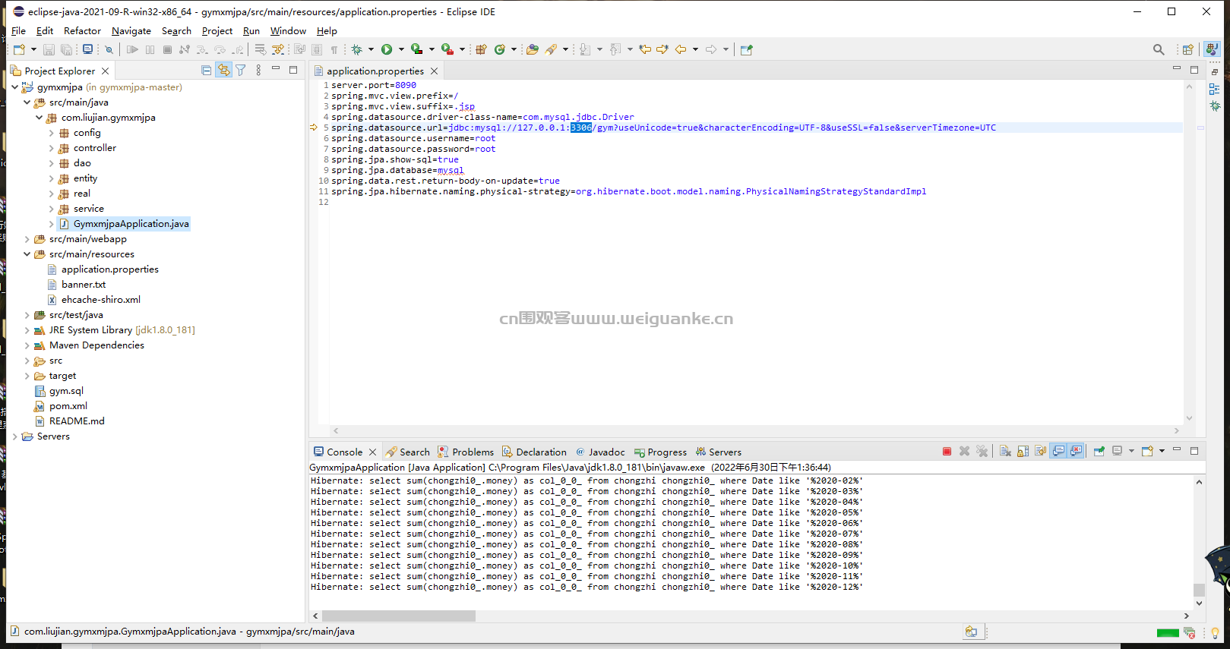Click Open Console icon
1230x649 pixels.
(x=1147, y=452)
